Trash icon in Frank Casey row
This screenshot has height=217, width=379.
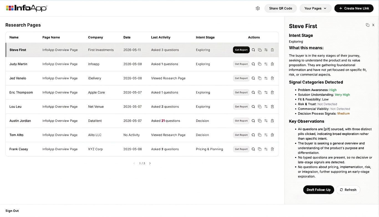[x=272, y=149]
